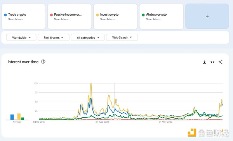Screen dimensions: 233x141
Task: Download the interest over time data
Action: click(205, 62)
